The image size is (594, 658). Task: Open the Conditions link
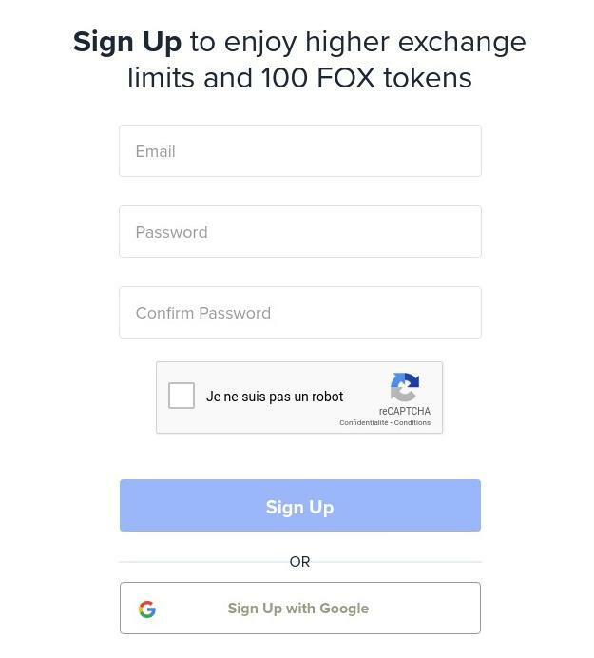[412, 423]
